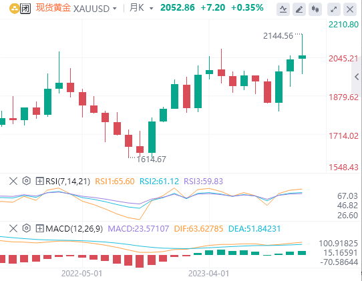
Task: Remove the RSI indicator panel
Action: [13, 181]
